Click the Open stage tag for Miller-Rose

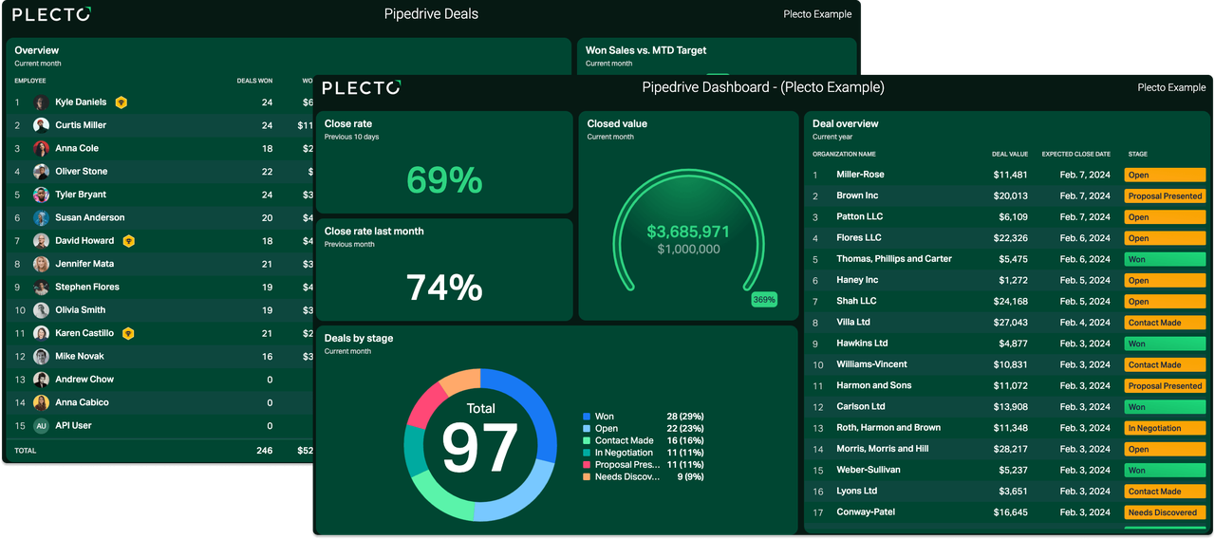(1165, 175)
